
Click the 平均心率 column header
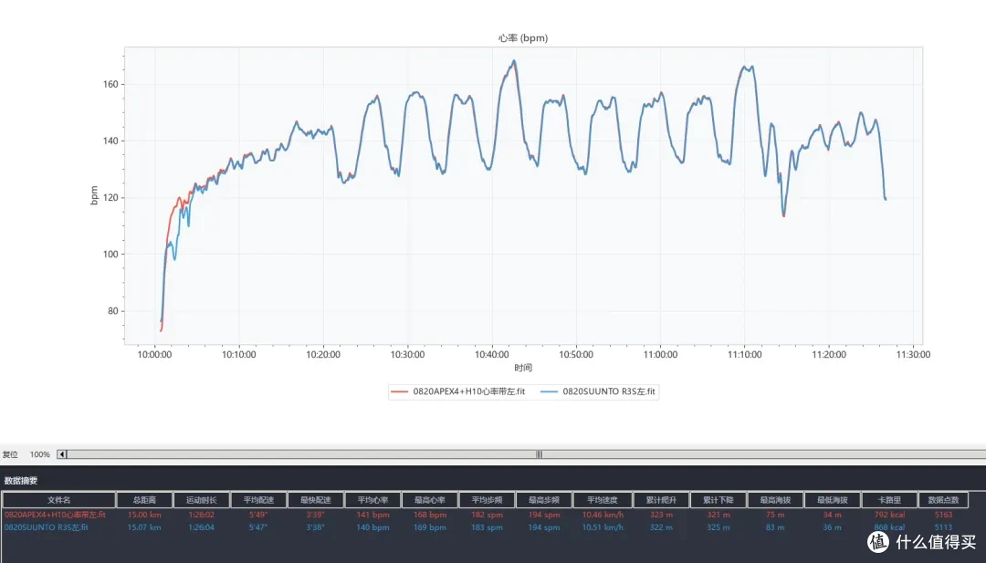click(x=372, y=500)
